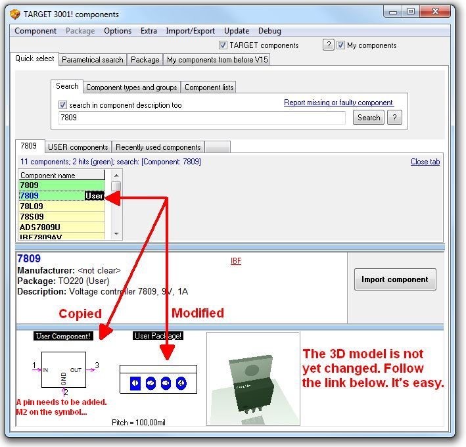466x447 pixels.
Task: Click pad 1 in the User Package footprint
Action: [135, 383]
